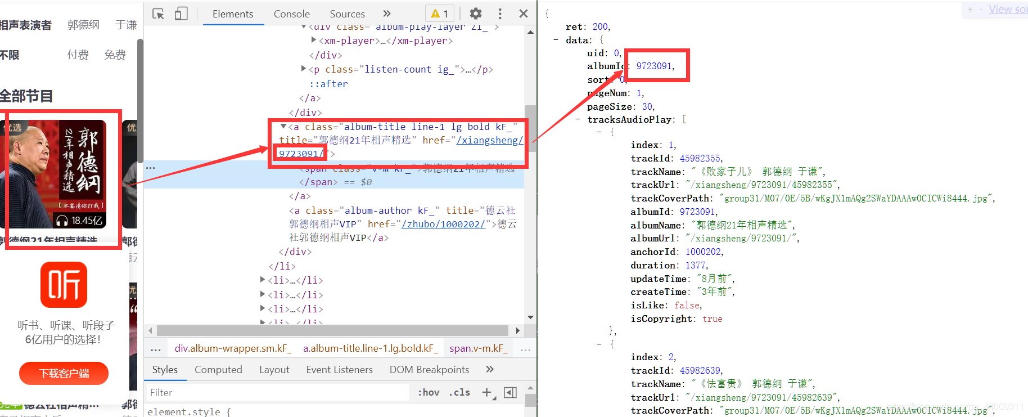Show more DevTools tabs chevron
The image size is (1028, 417).
[386, 14]
